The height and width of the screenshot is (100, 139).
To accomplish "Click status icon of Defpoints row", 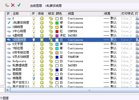I will pos(9,61).
